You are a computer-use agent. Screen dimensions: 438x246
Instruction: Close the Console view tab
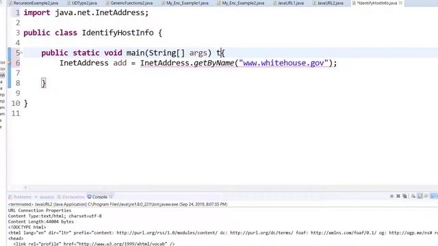tap(111, 197)
